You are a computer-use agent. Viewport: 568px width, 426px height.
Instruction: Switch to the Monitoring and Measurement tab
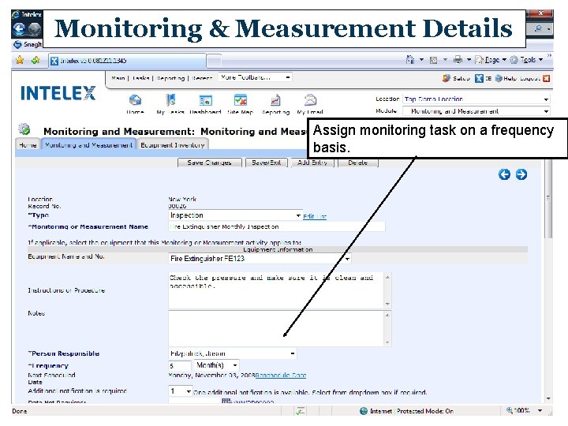88,145
